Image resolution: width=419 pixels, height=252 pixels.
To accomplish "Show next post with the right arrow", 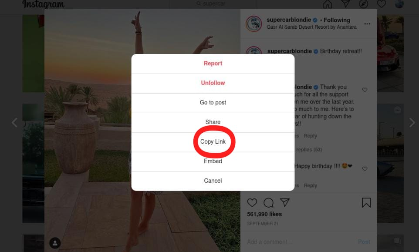I will tap(412, 123).
